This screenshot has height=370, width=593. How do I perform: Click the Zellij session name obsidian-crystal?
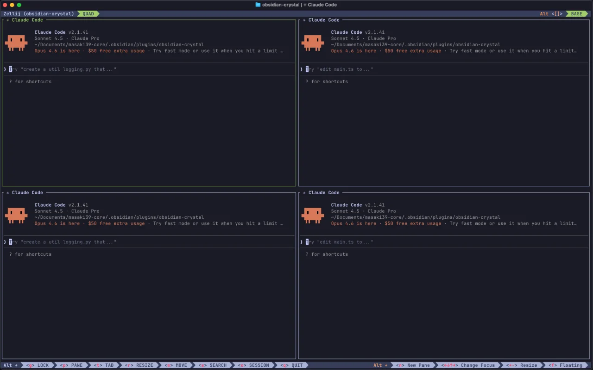pyautogui.click(x=38, y=13)
